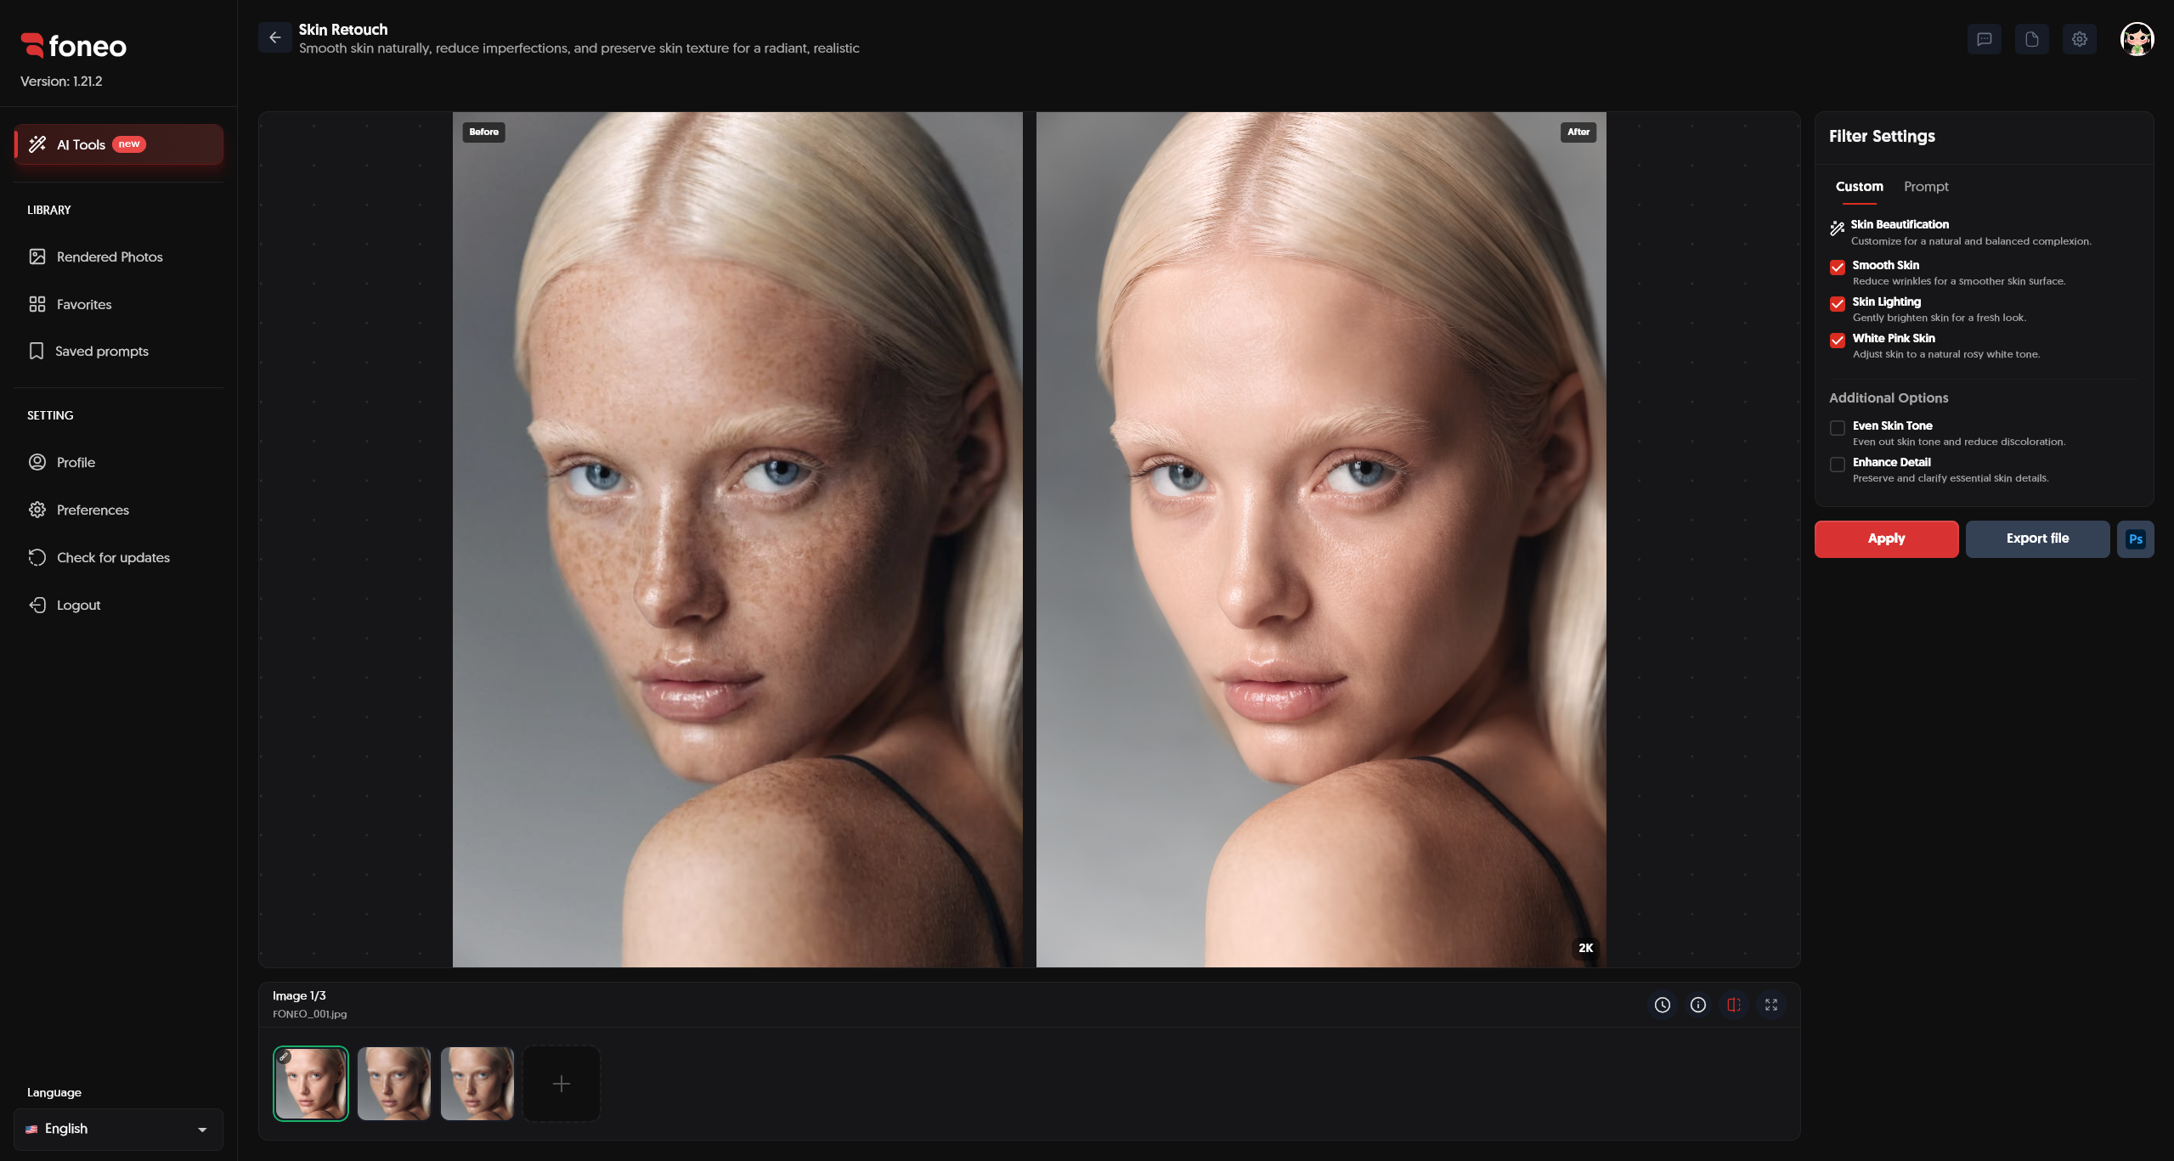
Task: Open Favorites in the sidebar
Action: [118, 304]
